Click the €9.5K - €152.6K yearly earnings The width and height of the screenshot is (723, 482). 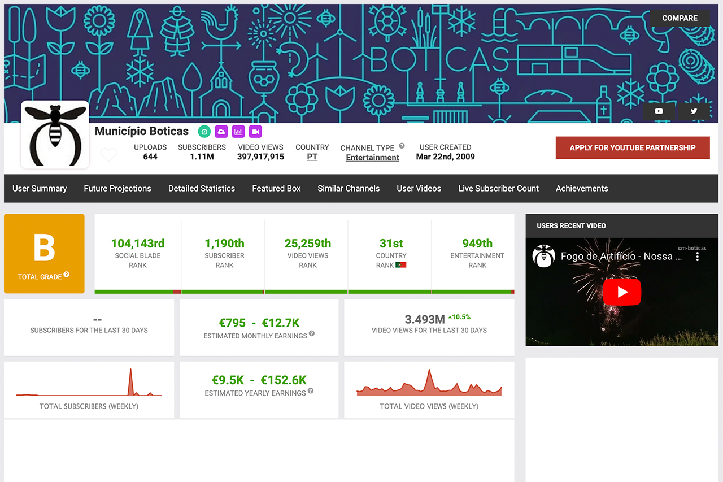[259, 380]
